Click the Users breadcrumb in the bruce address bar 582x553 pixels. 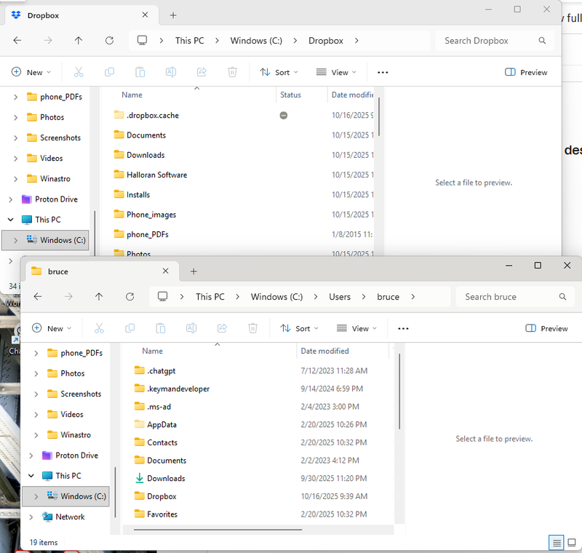[339, 297]
